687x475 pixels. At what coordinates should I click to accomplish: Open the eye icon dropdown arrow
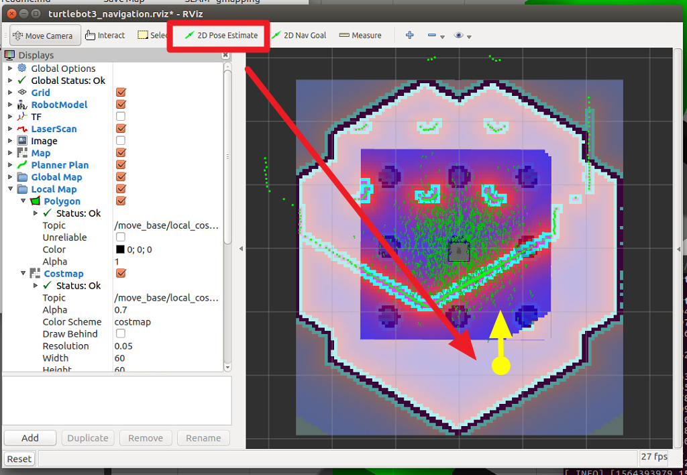(x=469, y=37)
